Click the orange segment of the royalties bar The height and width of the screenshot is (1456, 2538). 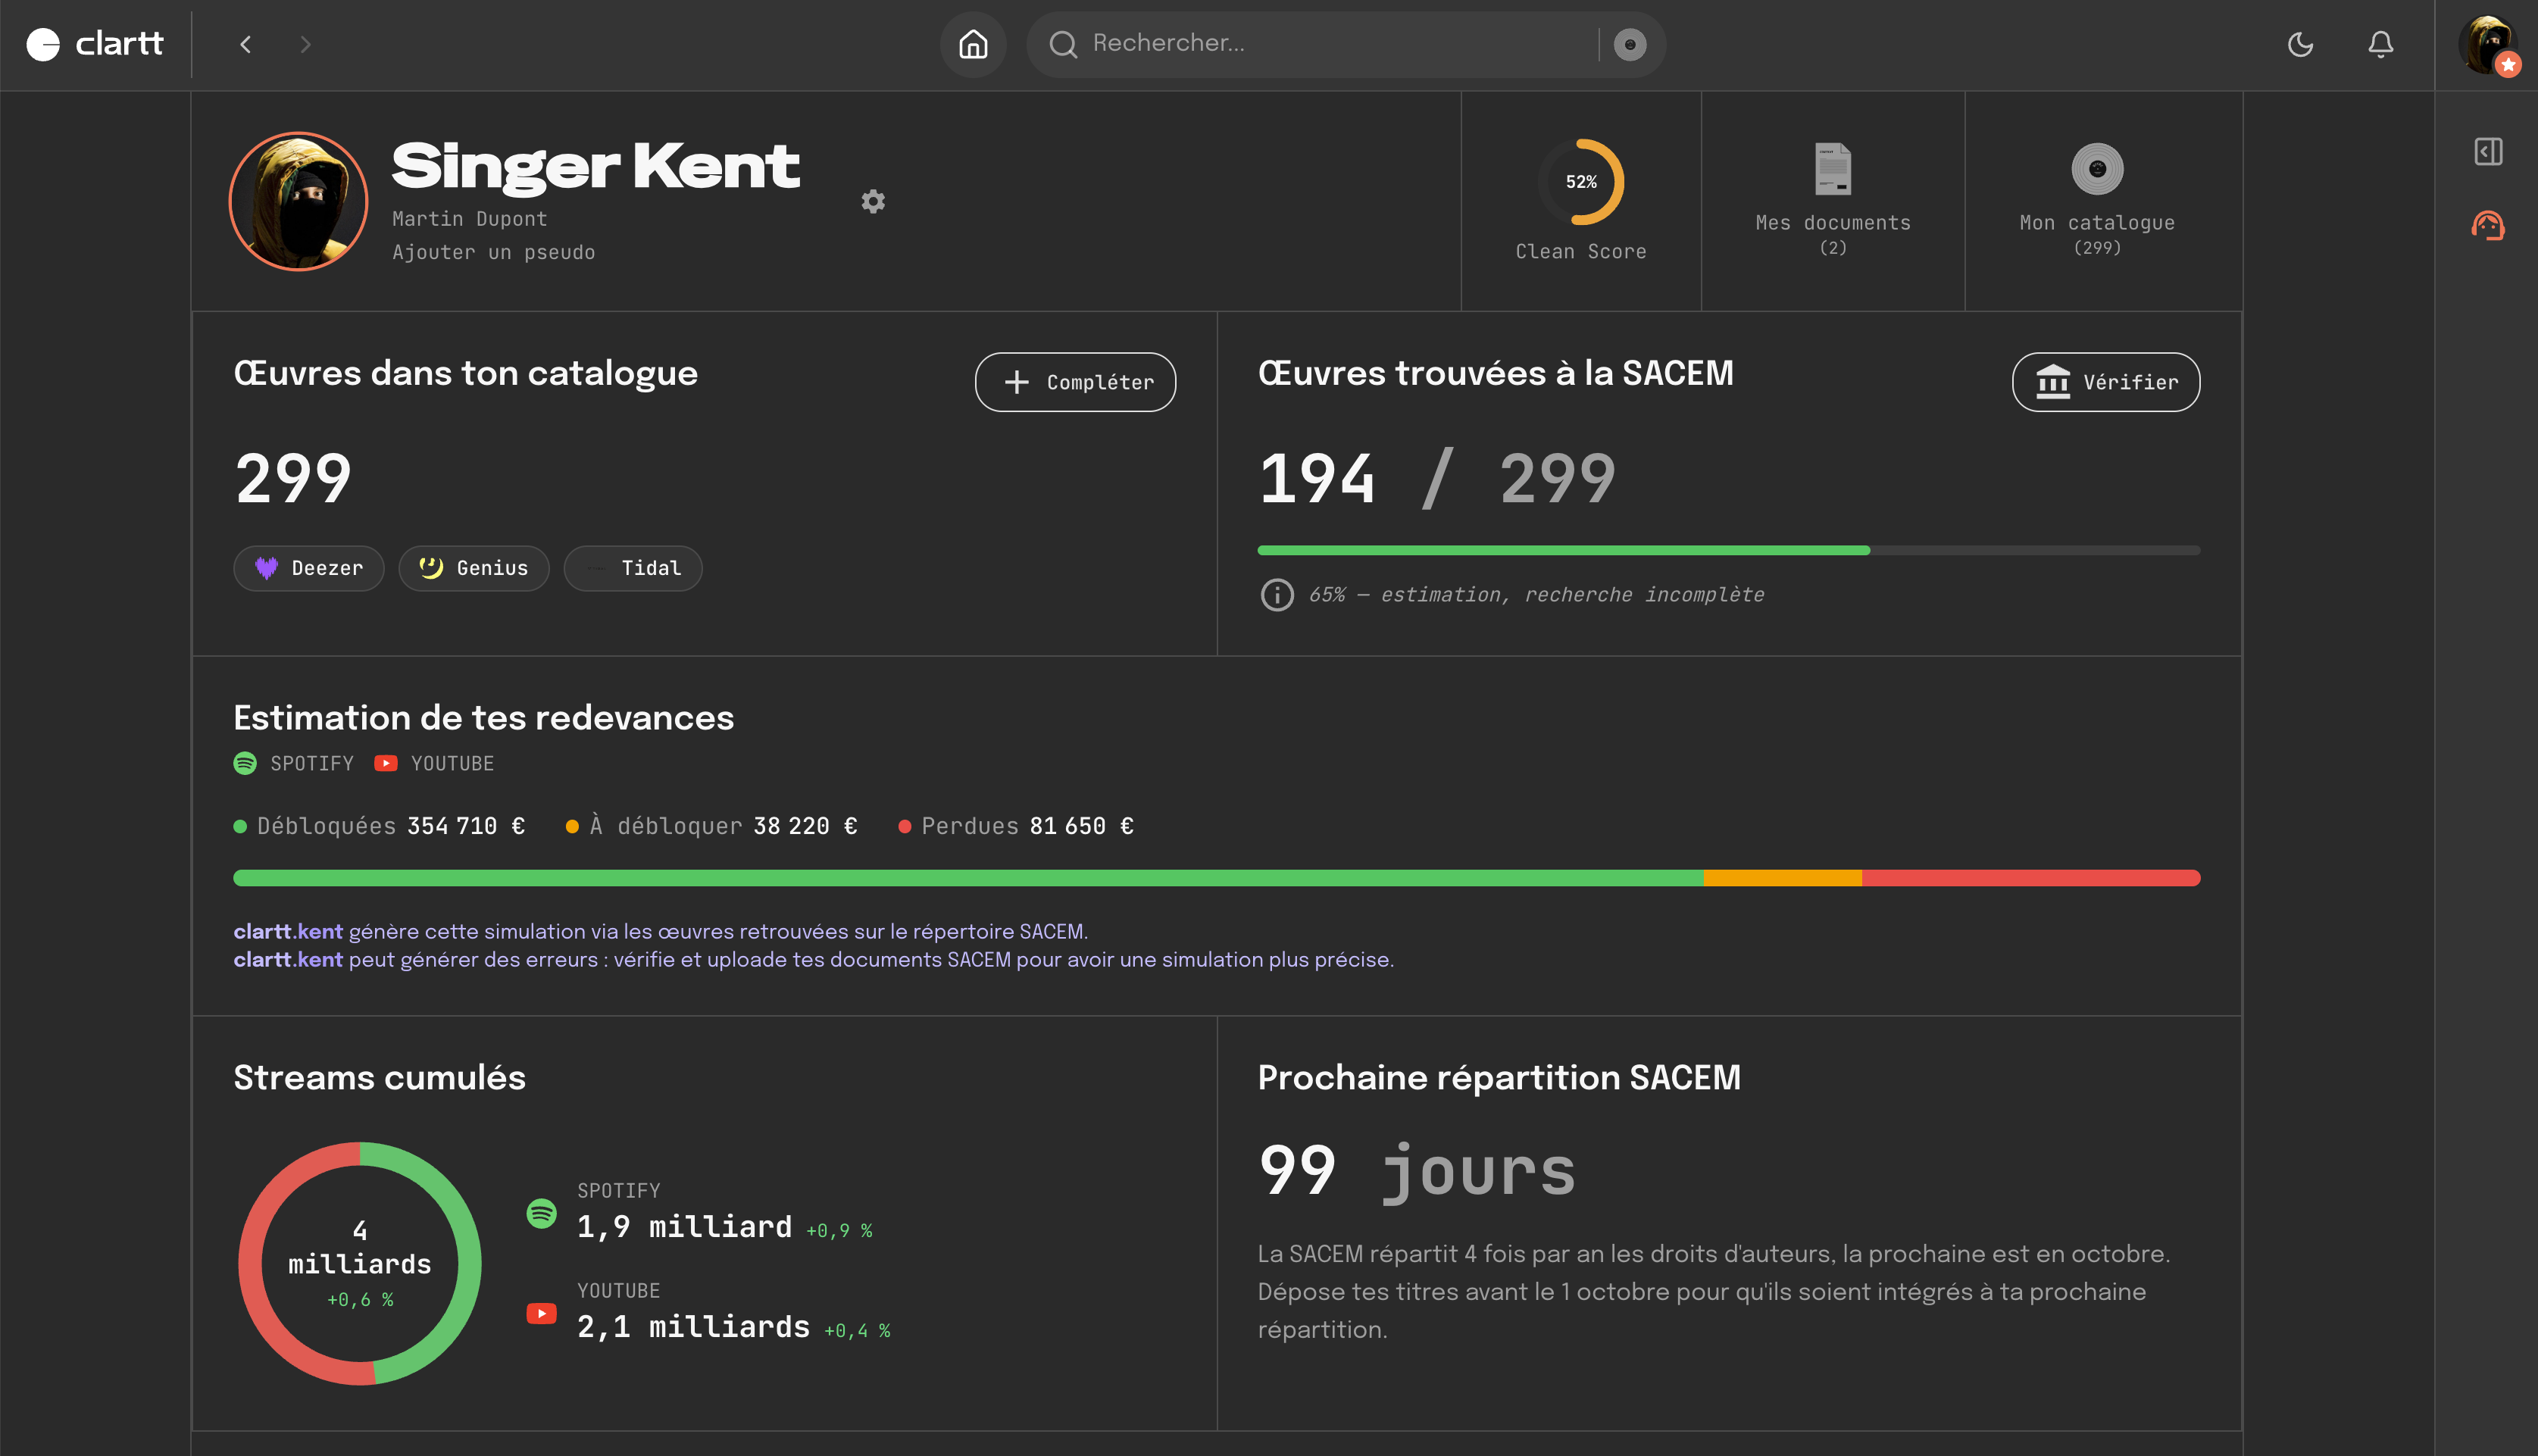tap(1783, 878)
